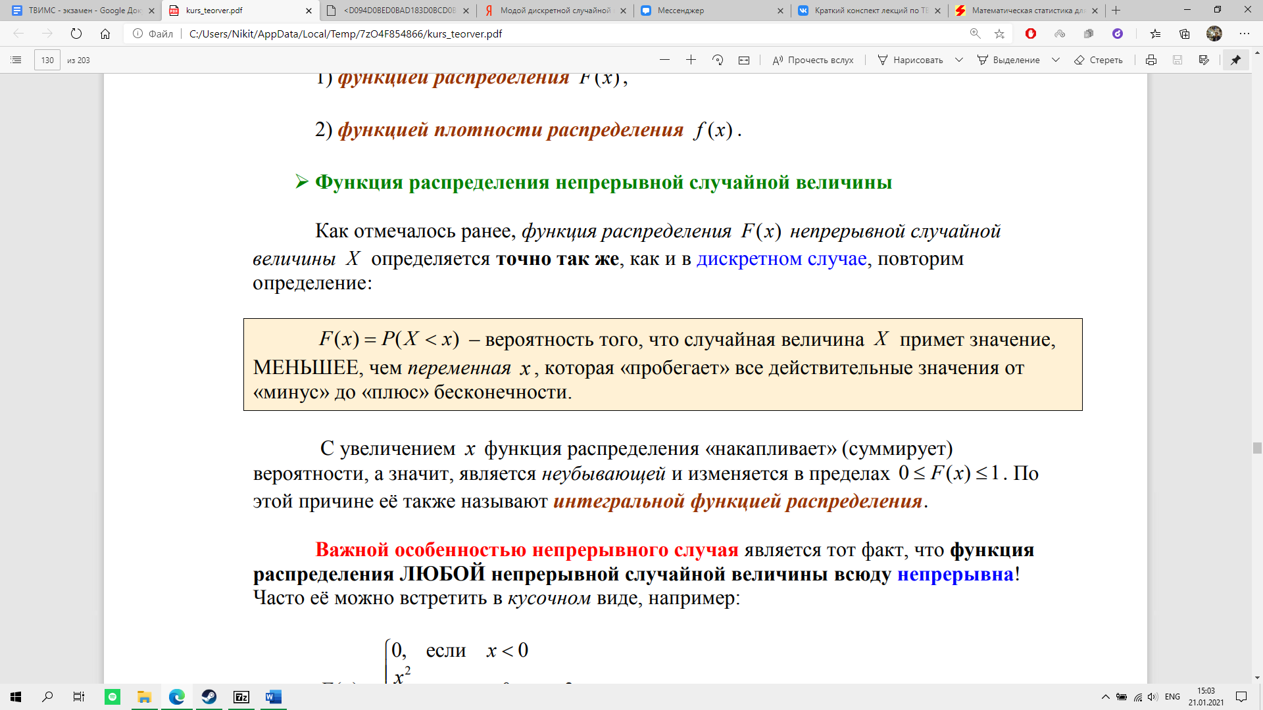Image resolution: width=1263 pixels, height=710 pixels.
Task: Open the Favorites list
Action: click(1156, 34)
